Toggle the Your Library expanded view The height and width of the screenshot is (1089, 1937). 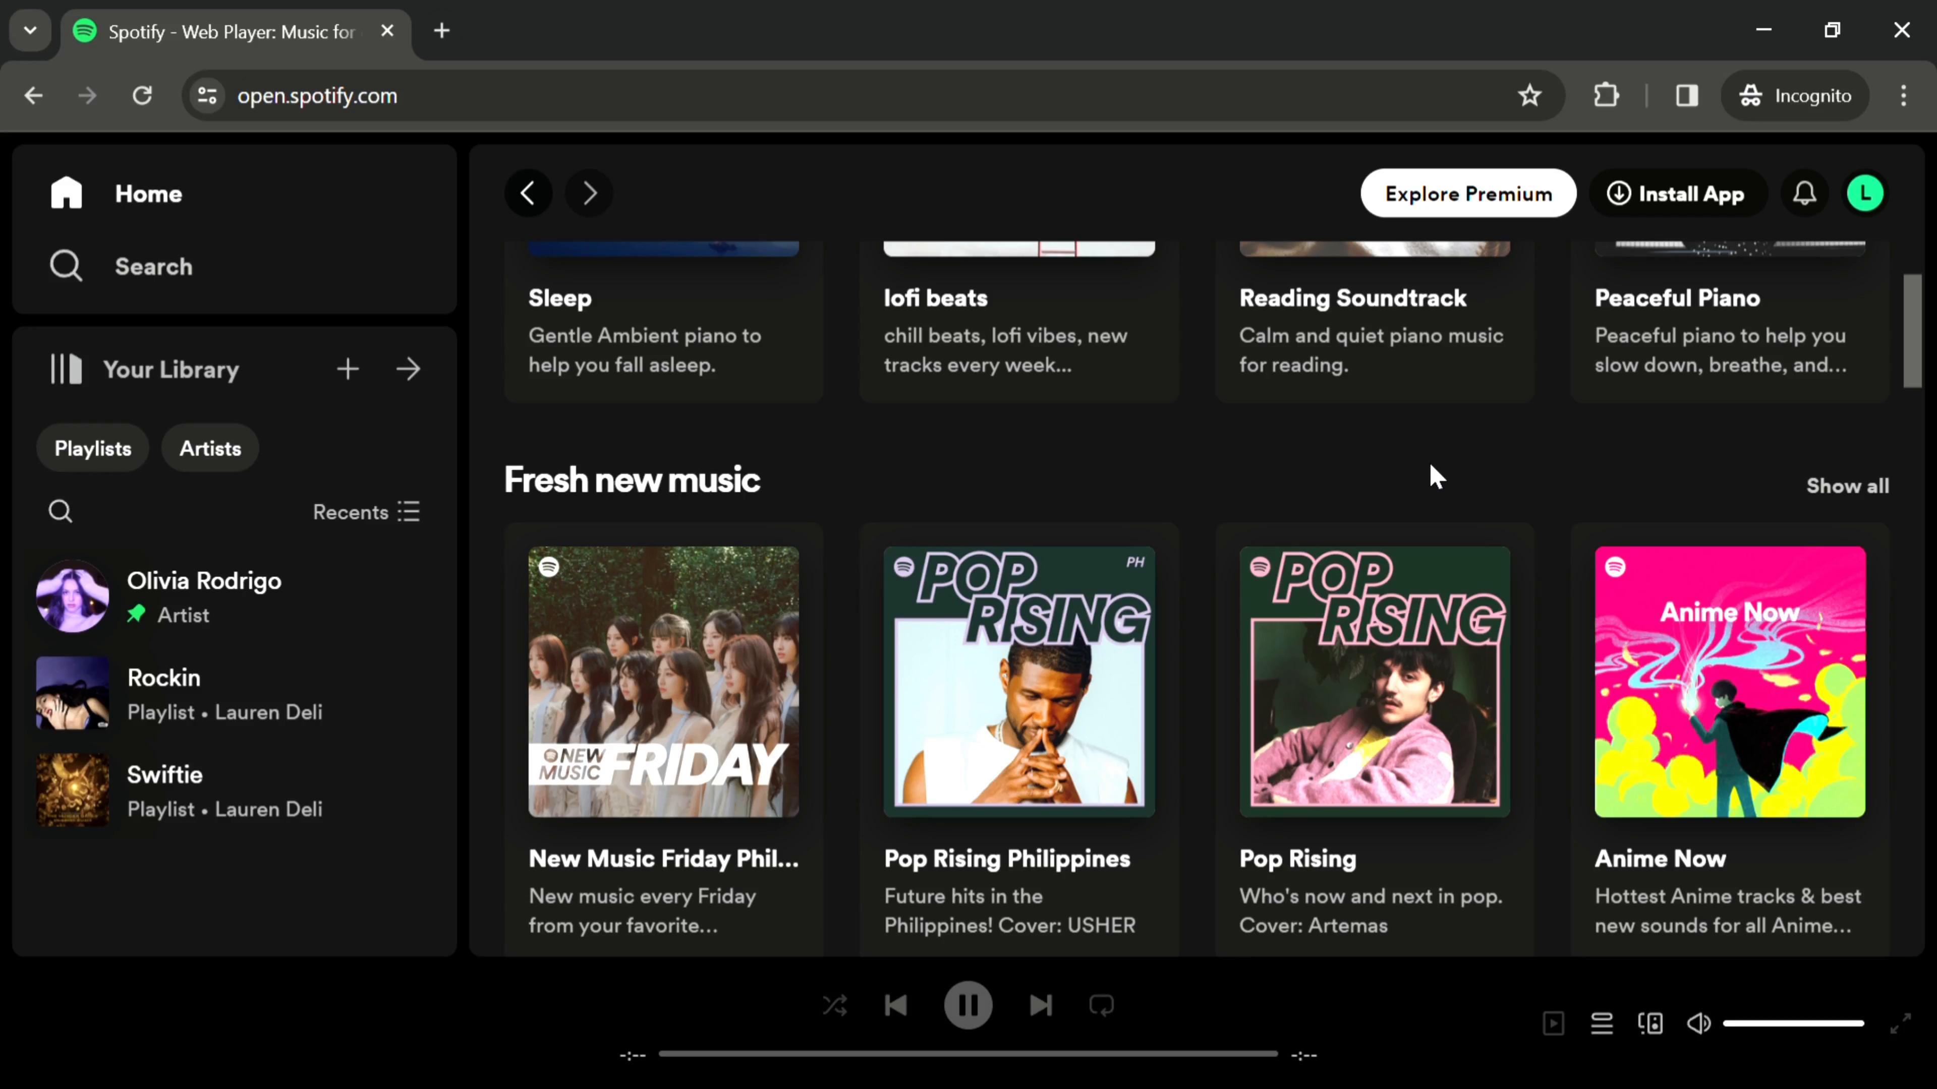[411, 370]
